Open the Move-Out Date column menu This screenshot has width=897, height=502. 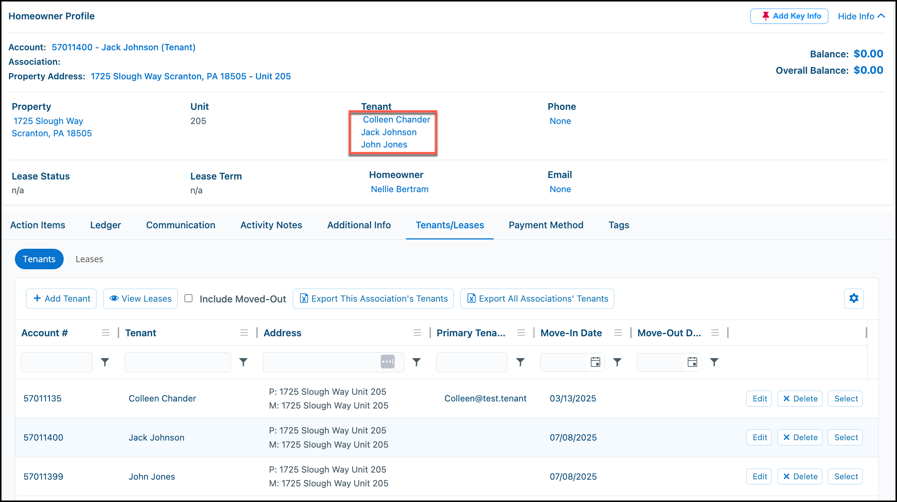point(715,333)
